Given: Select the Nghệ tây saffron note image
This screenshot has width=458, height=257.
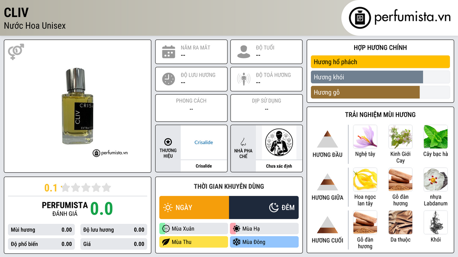Looking at the screenshot, I should click(x=365, y=137).
